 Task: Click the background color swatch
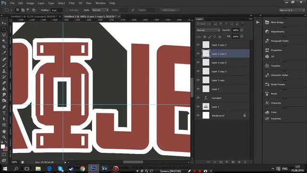coord(5,149)
